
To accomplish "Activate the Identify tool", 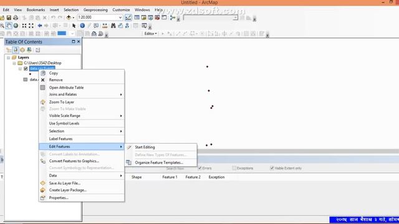I will (x=82, y=26).
